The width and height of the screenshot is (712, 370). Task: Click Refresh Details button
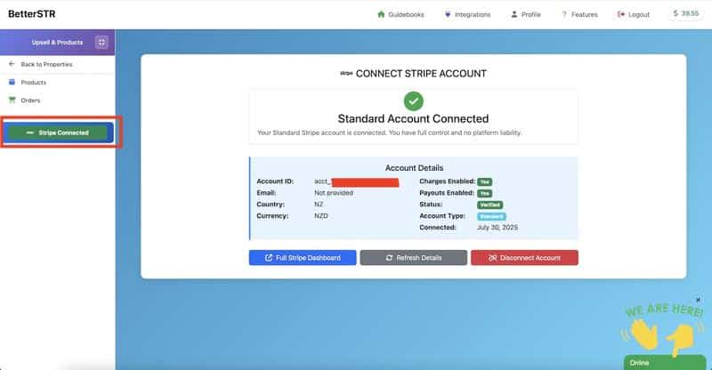tap(413, 258)
